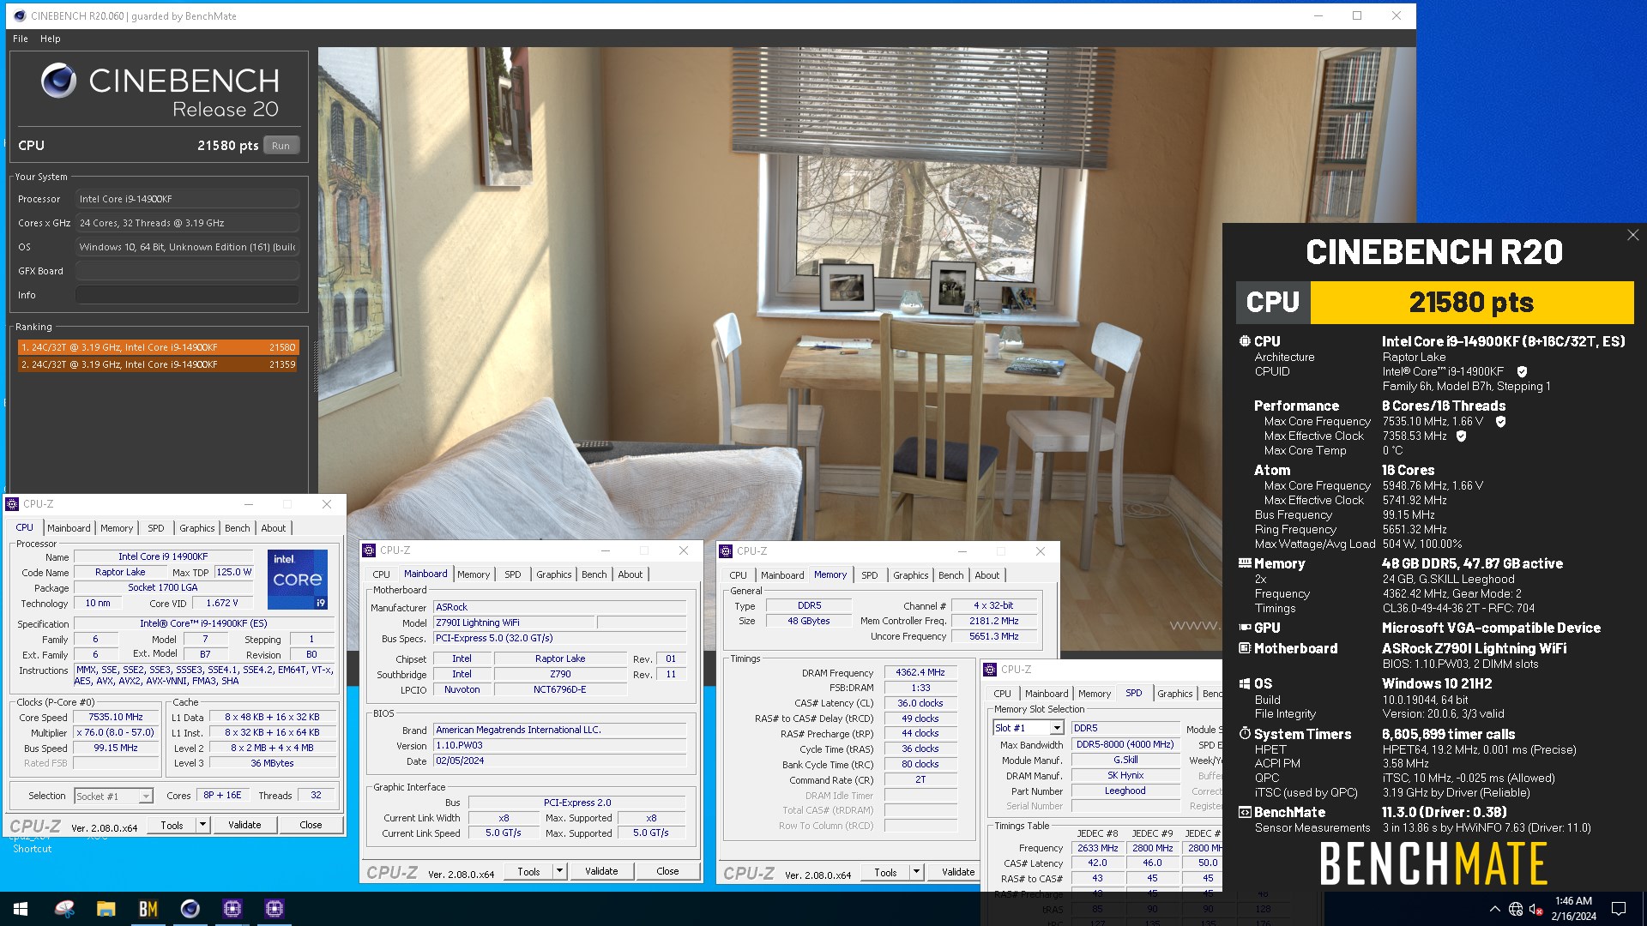1647x926 pixels.
Task: Click Close button in CPU-Z Mainboard window
Action: click(668, 871)
